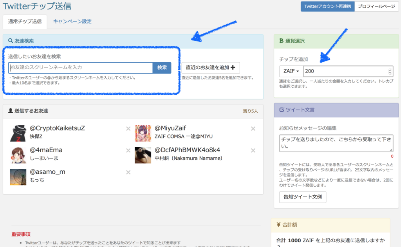Click the 快傑Z display name
401x247 pixels.
click(36, 137)
